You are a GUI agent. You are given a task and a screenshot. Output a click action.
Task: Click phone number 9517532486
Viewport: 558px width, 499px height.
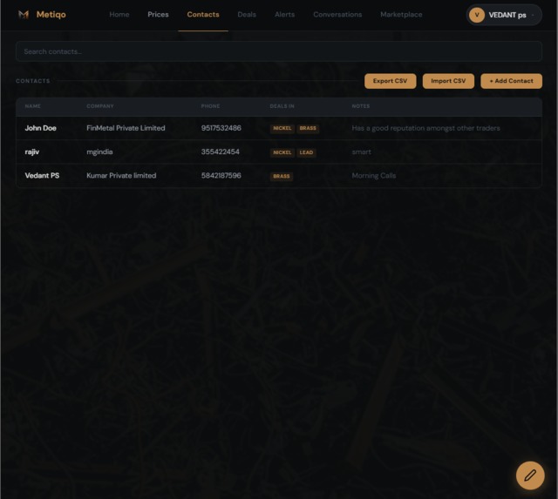tap(221, 128)
